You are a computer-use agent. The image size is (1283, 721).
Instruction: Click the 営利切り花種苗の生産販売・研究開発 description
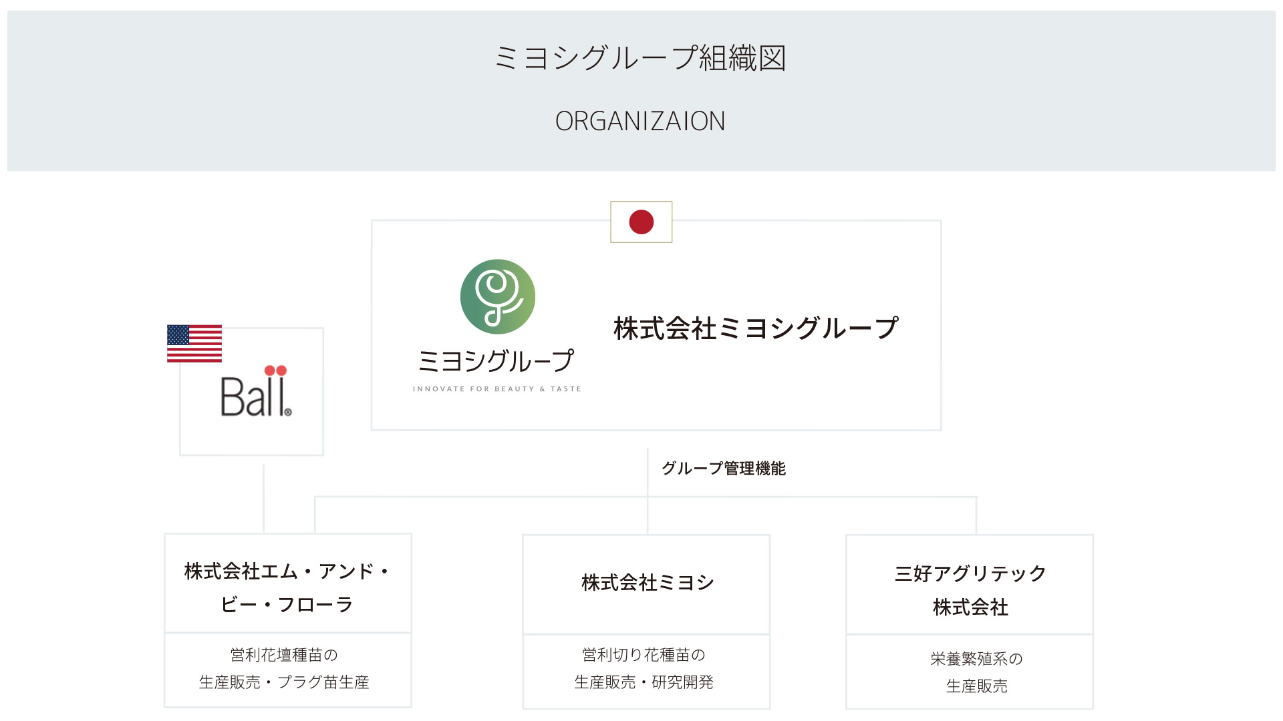(x=644, y=668)
